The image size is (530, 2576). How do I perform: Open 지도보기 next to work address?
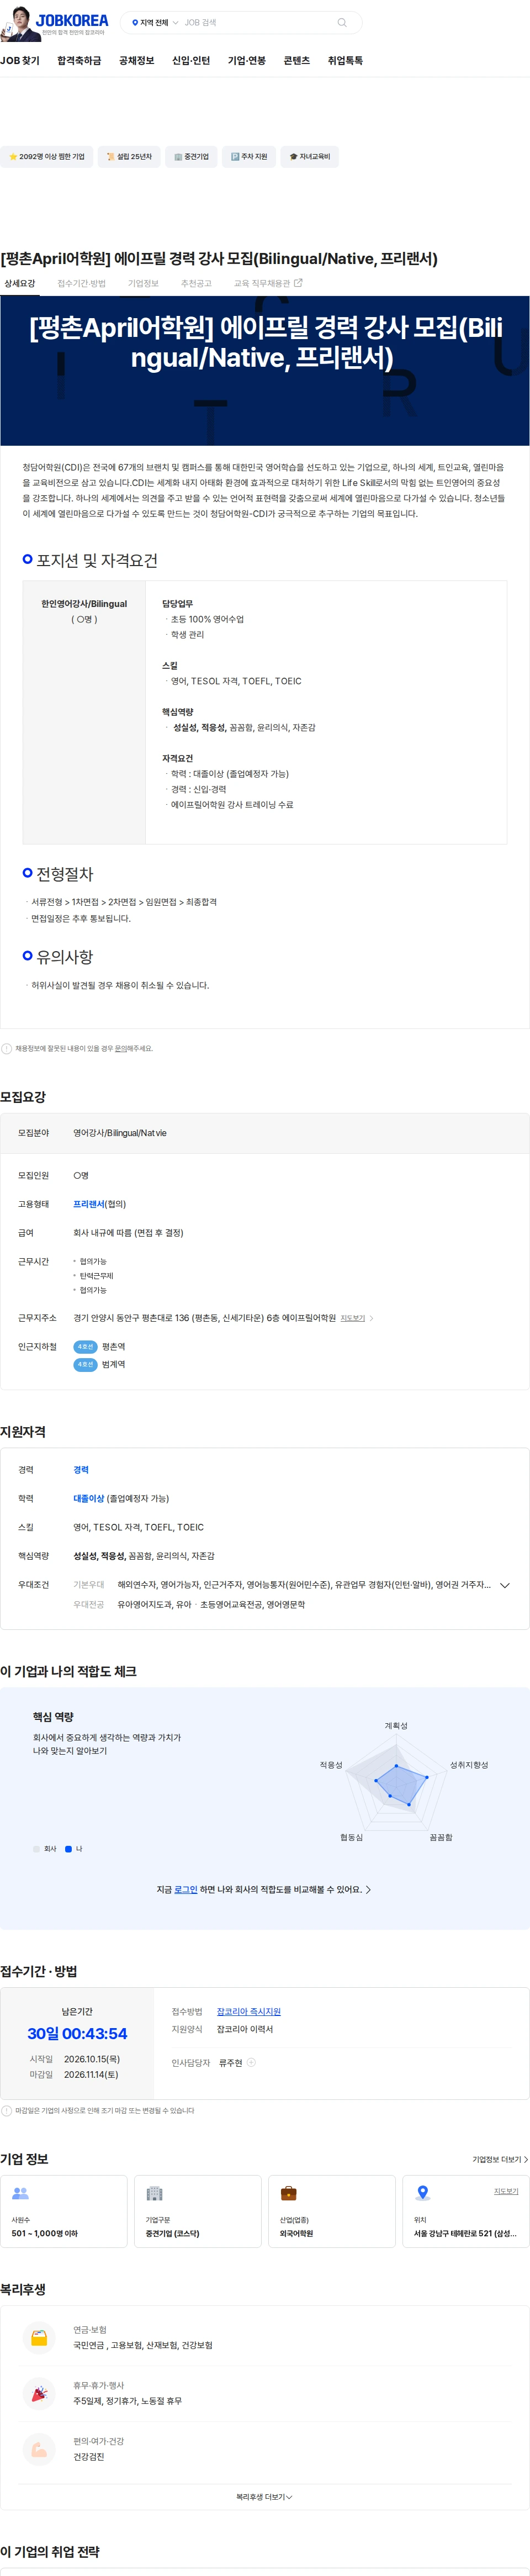click(x=353, y=1318)
